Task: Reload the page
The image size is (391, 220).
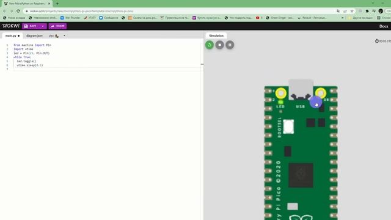Action: [x=18, y=11]
